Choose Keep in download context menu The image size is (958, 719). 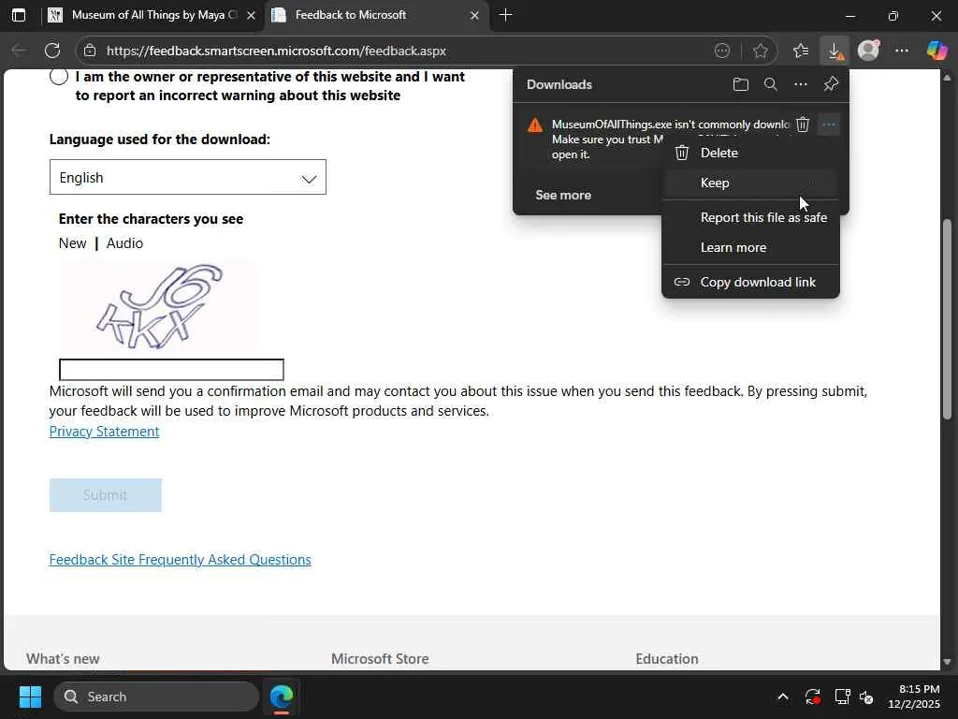tap(750, 183)
